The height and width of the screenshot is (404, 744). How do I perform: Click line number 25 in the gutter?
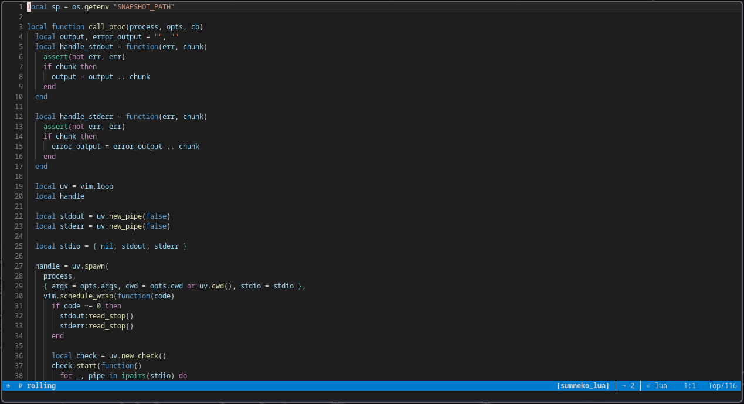pyautogui.click(x=19, y=246)
